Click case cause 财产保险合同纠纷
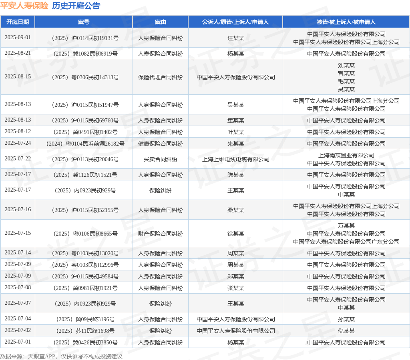Screen dimensions: 410x360 click(x=160, y=234)
